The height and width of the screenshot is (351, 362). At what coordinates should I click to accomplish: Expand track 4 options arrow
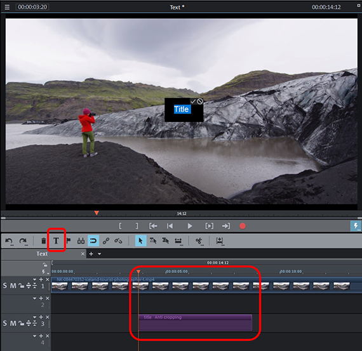tap(35, 336)
